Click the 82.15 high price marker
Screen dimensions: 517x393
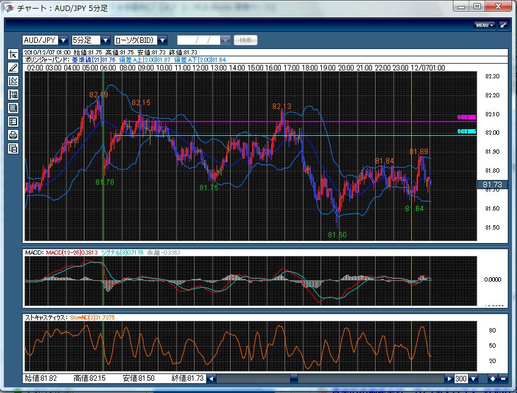(141, 103)
